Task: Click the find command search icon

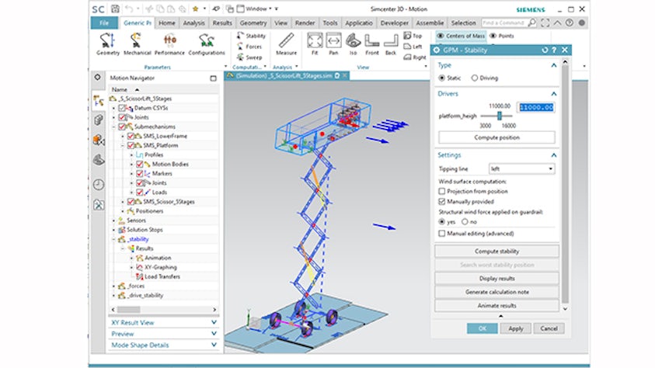Action: click(531, 23)
